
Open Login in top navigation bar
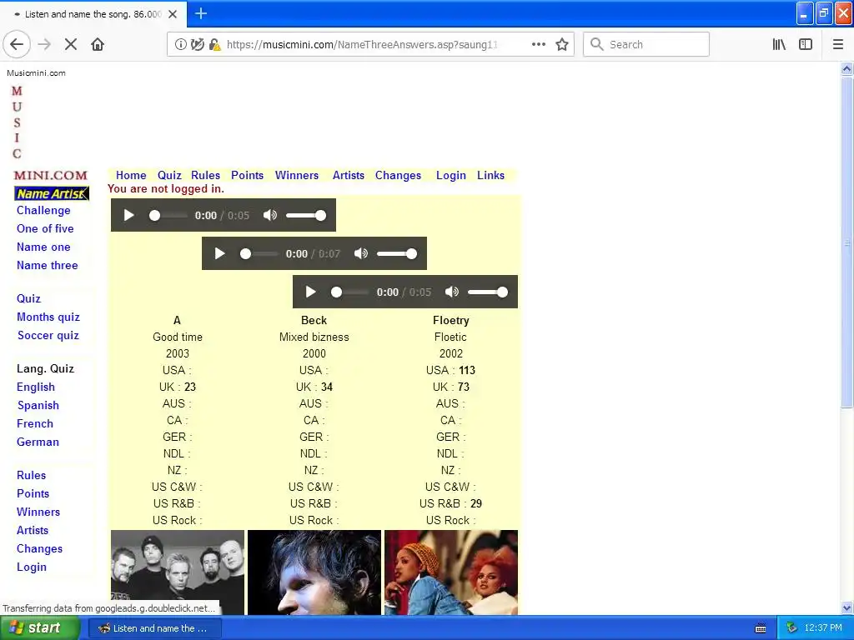pyautogui.click(x=451, y=175)
